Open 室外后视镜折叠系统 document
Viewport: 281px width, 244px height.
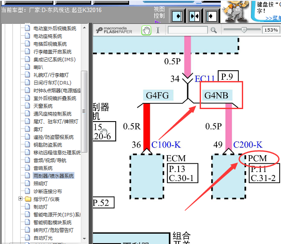(x=55, y=98)
